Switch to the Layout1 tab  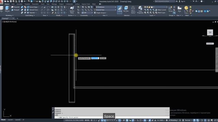[x=10, y=120]
